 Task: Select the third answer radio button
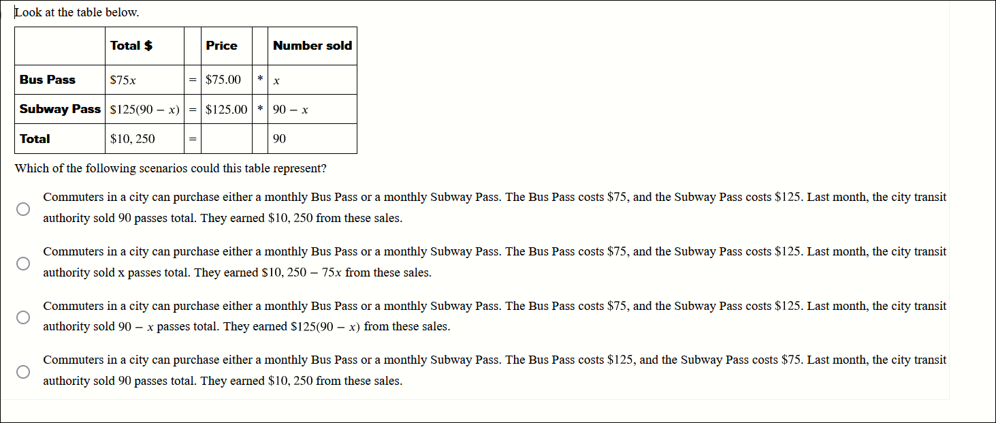coord(22,317)
